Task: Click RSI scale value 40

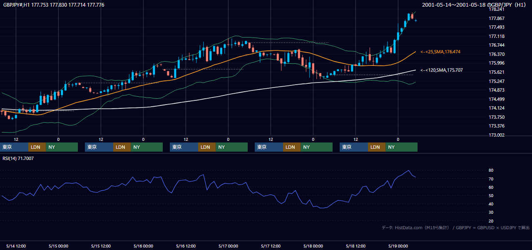Action: pyautogui.click(x=491, y=204)
